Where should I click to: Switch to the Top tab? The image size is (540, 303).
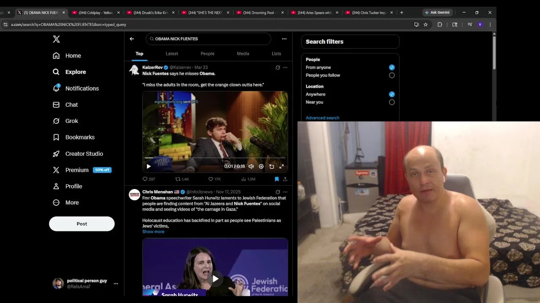139,54
